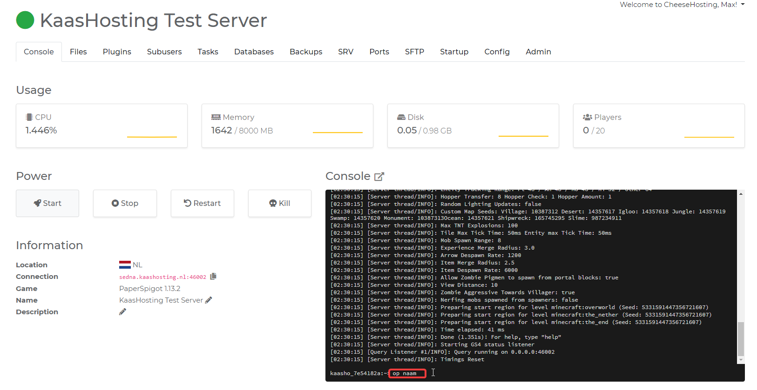Viewport: 757px width, 390px height.
Task: Click the sedna.kaashosting.nl connection link
Action: [162, 277]
